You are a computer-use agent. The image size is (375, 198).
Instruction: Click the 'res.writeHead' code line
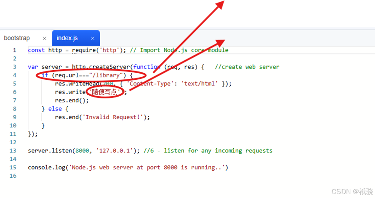[x=143, y=84]
